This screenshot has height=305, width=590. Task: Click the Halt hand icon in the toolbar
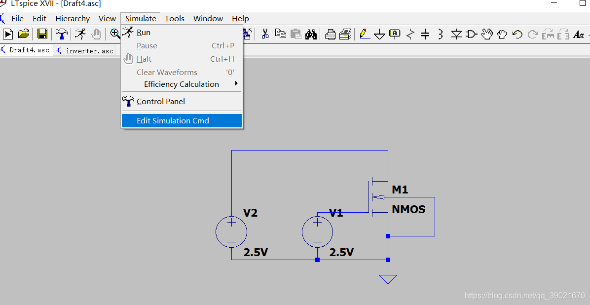coord(96,34)
